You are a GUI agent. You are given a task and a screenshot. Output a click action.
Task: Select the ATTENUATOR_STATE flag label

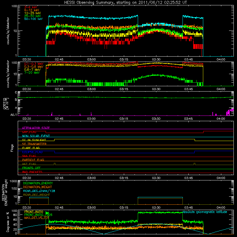coord(36,128)
